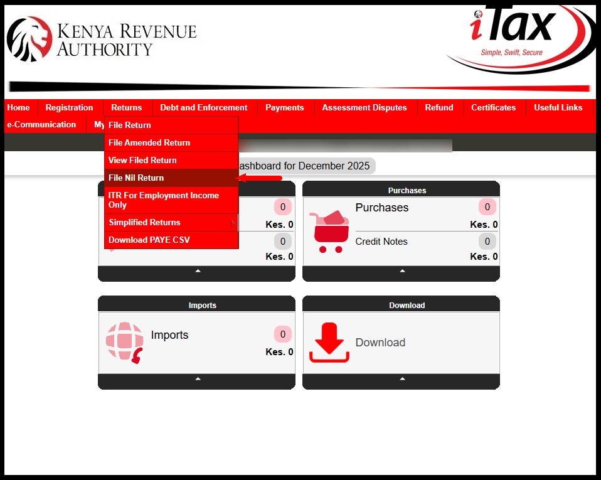This screenshot has width=601, height=480.
Task: Open the Returns menu
Action: point(127,107)
